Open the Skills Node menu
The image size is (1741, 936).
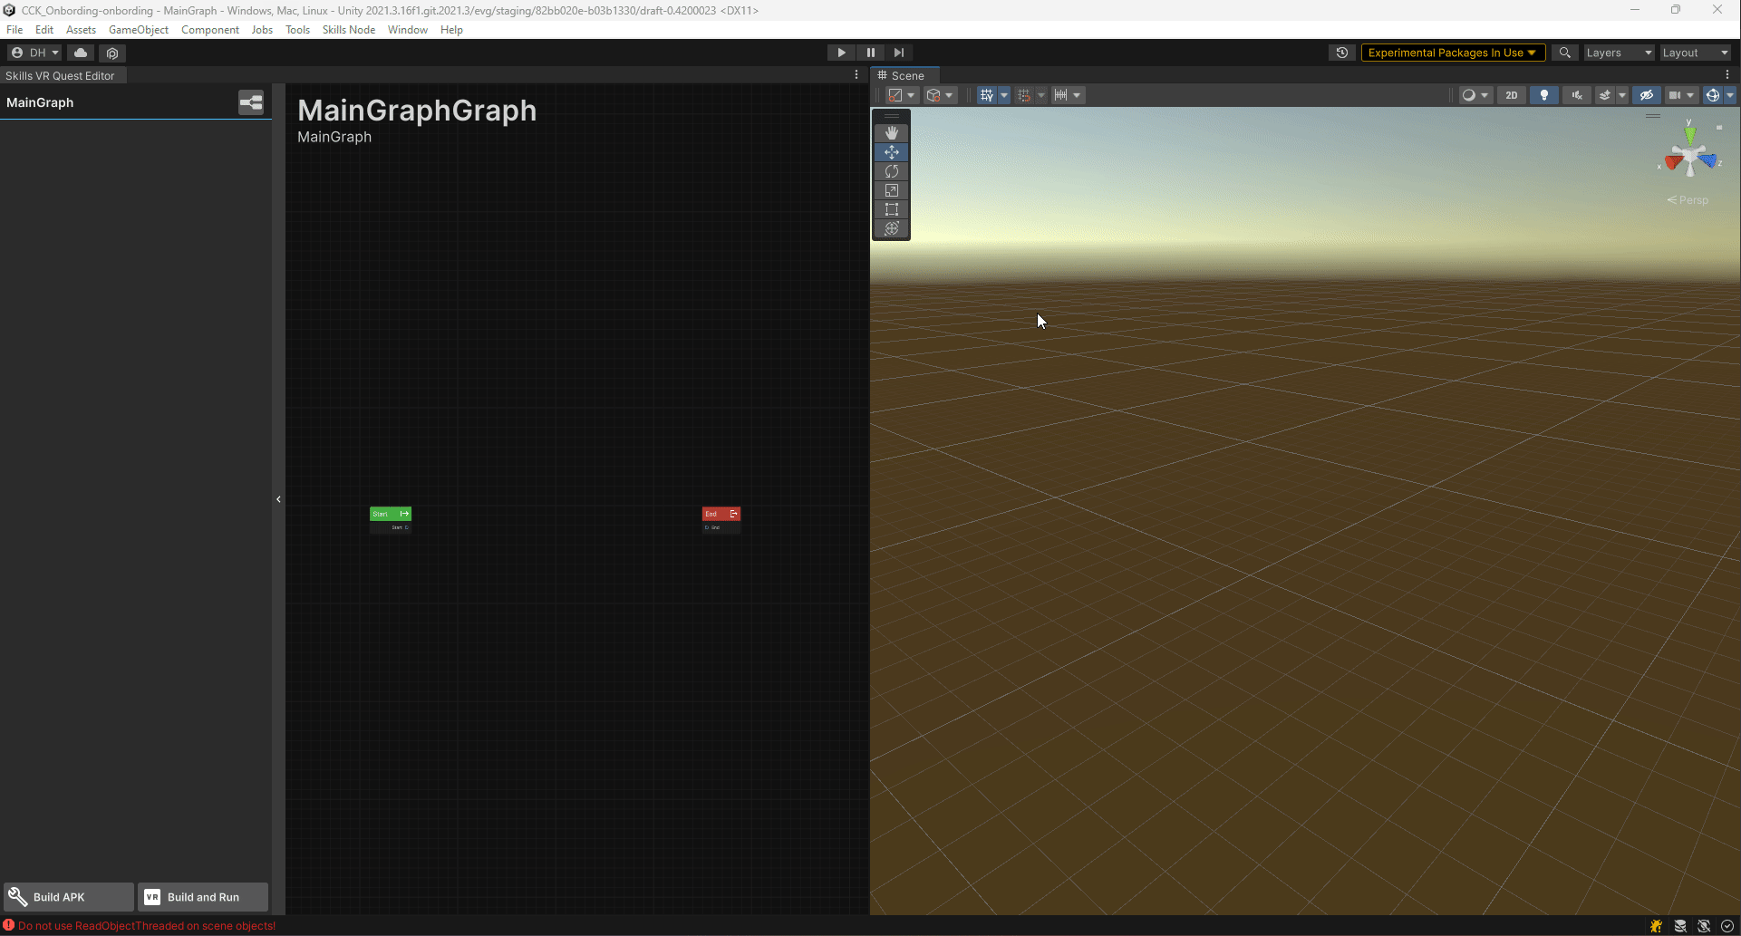tap(349, 30)
